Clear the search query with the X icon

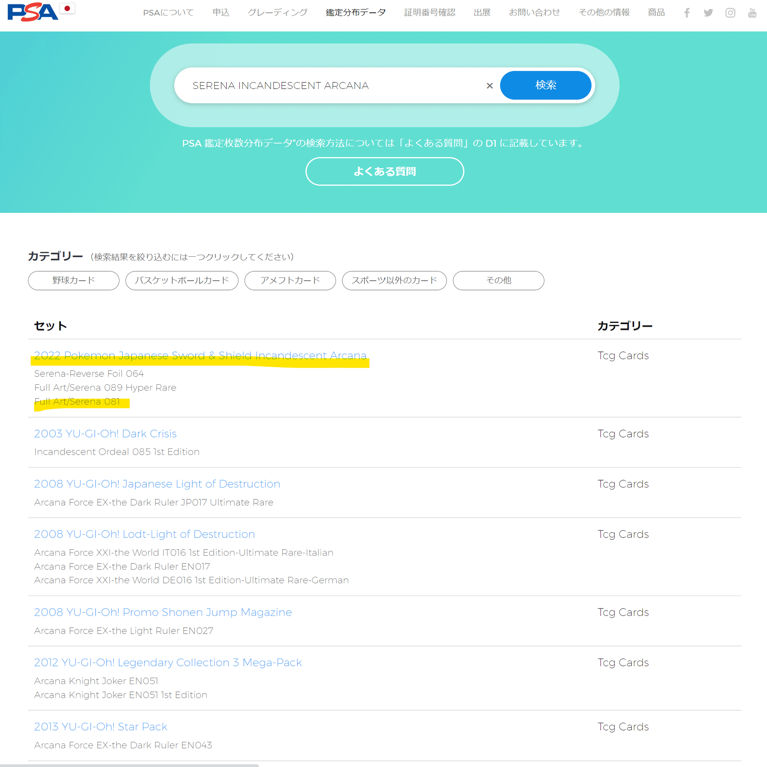(x=490, y=85)
